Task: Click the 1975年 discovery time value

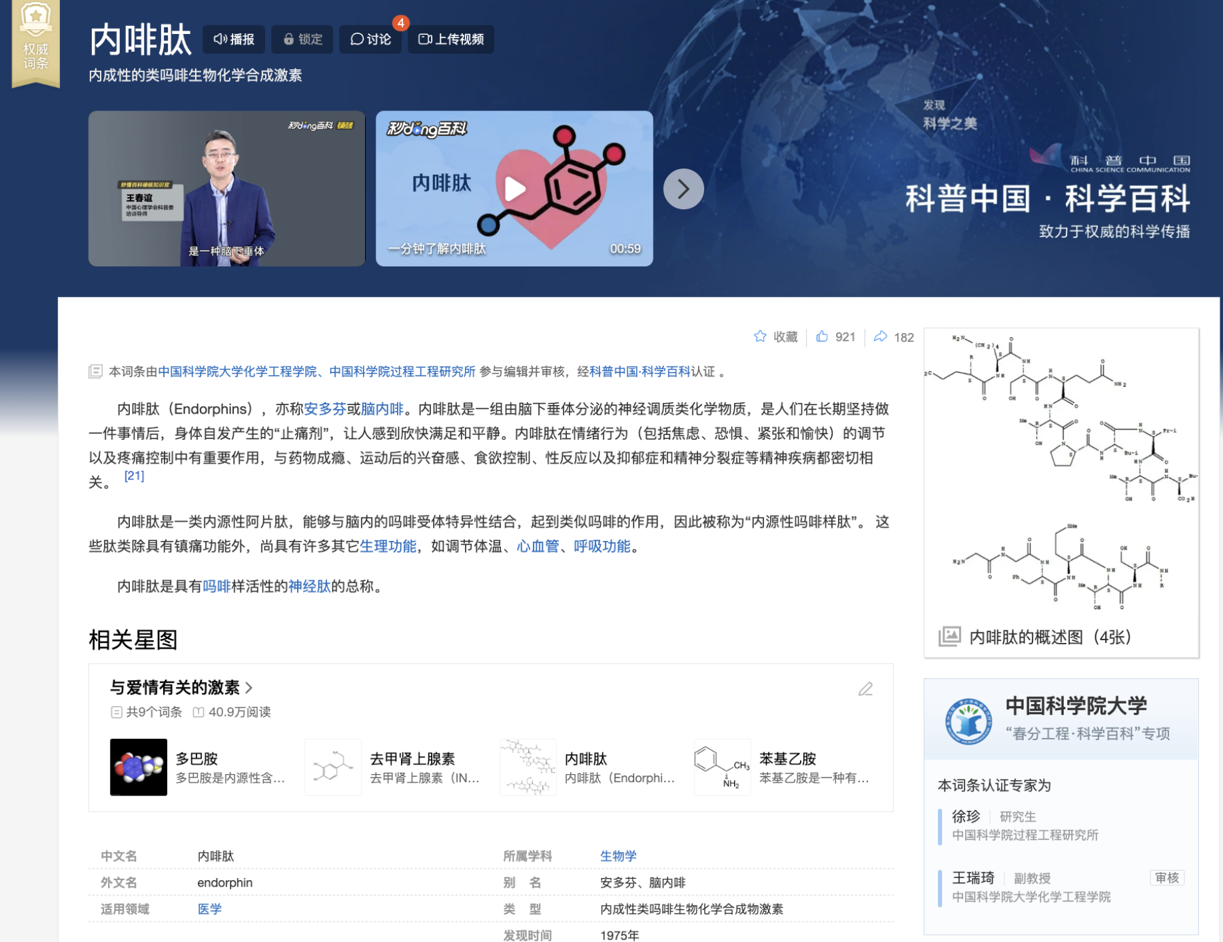Action: coord(619,935)
